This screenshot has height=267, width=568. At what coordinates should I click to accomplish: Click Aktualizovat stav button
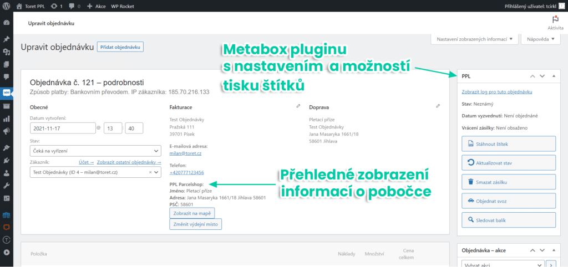pyautogui.click(x=509, y=163)
